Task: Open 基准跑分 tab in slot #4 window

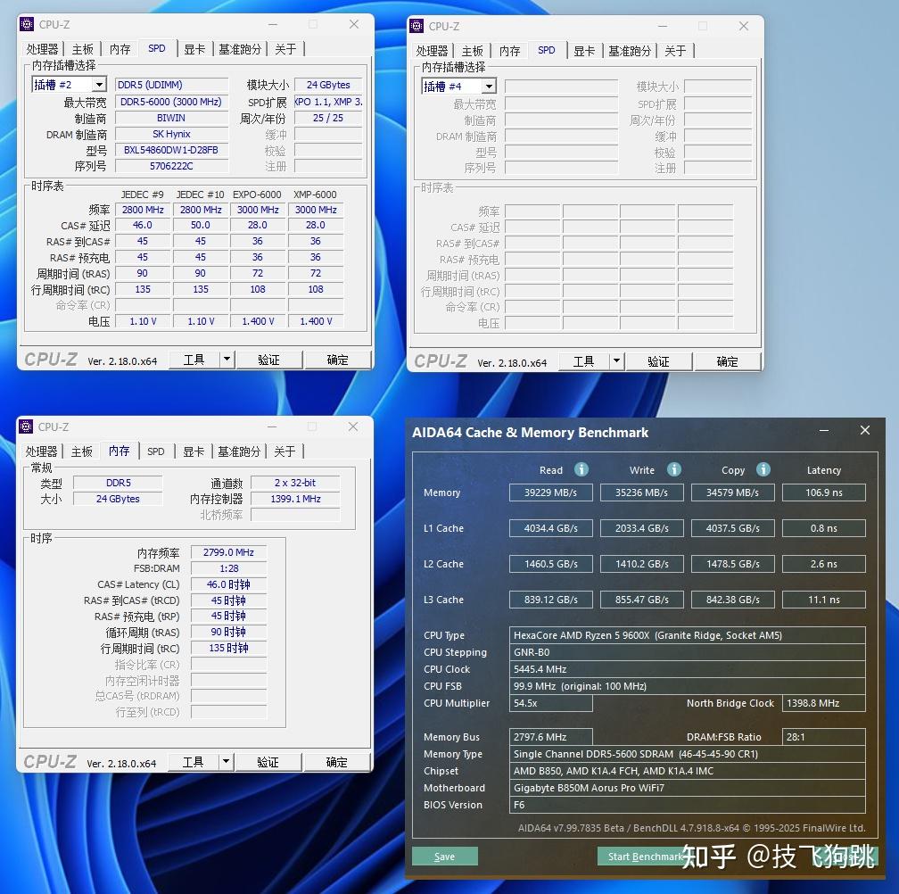Action: pyautogui.click(x=630, y=51)
